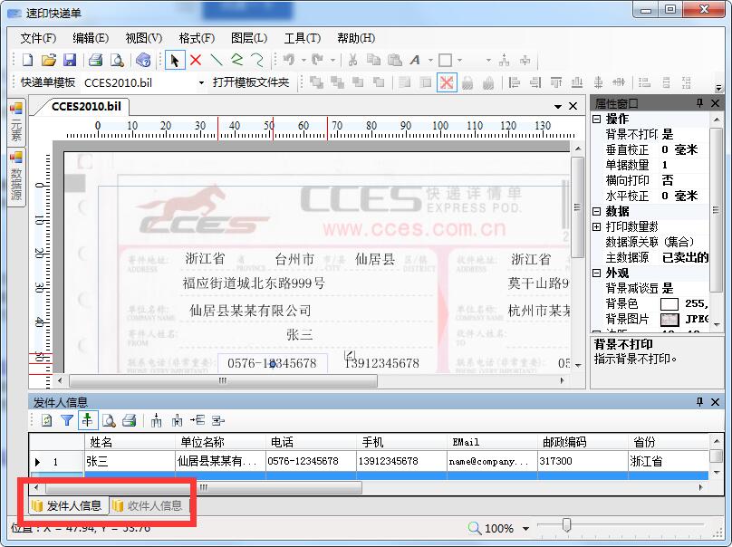Collapse the 操作 property group

(x=597, y=120)
